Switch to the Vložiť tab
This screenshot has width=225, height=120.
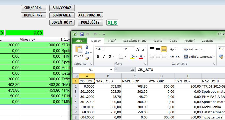click(x=112, y=41)
